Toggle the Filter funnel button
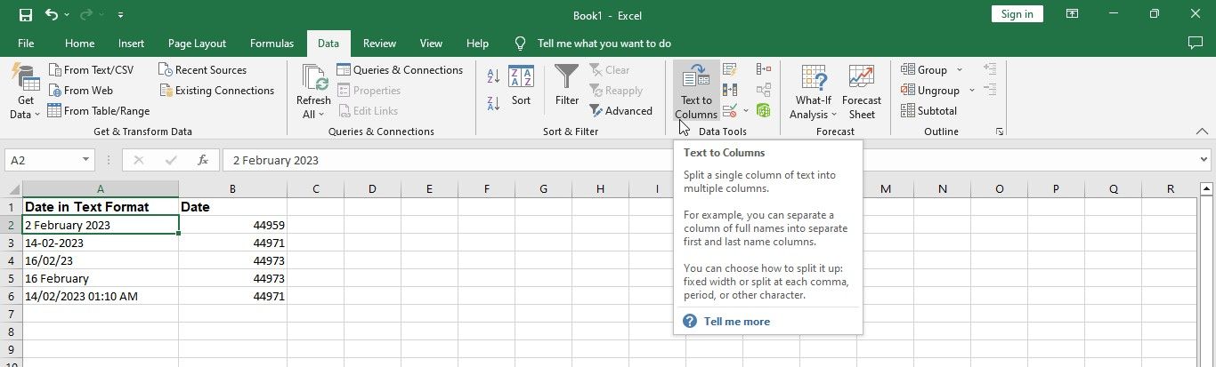This screenshot has height=367, width=1216. 567,85
